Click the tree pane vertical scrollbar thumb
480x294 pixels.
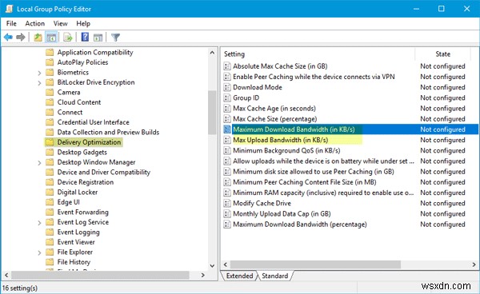tap(212, 113)
